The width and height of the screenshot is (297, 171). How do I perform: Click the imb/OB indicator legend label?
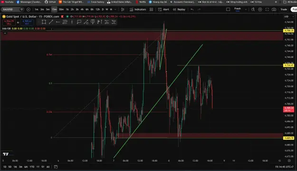[x=6, y=28]
